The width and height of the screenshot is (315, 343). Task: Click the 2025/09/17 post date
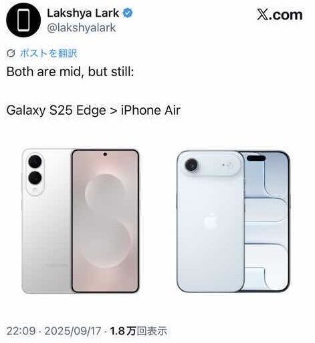coord(73,331)
